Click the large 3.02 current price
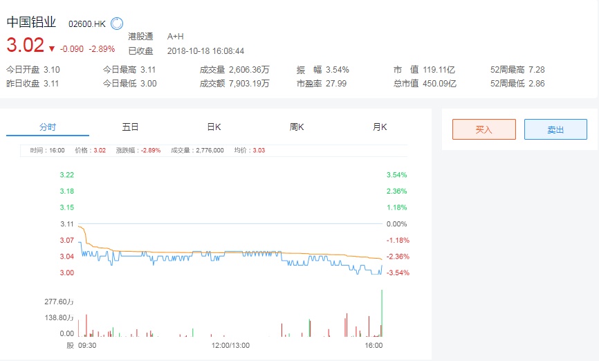599x361 pixels. pos(25,46)
